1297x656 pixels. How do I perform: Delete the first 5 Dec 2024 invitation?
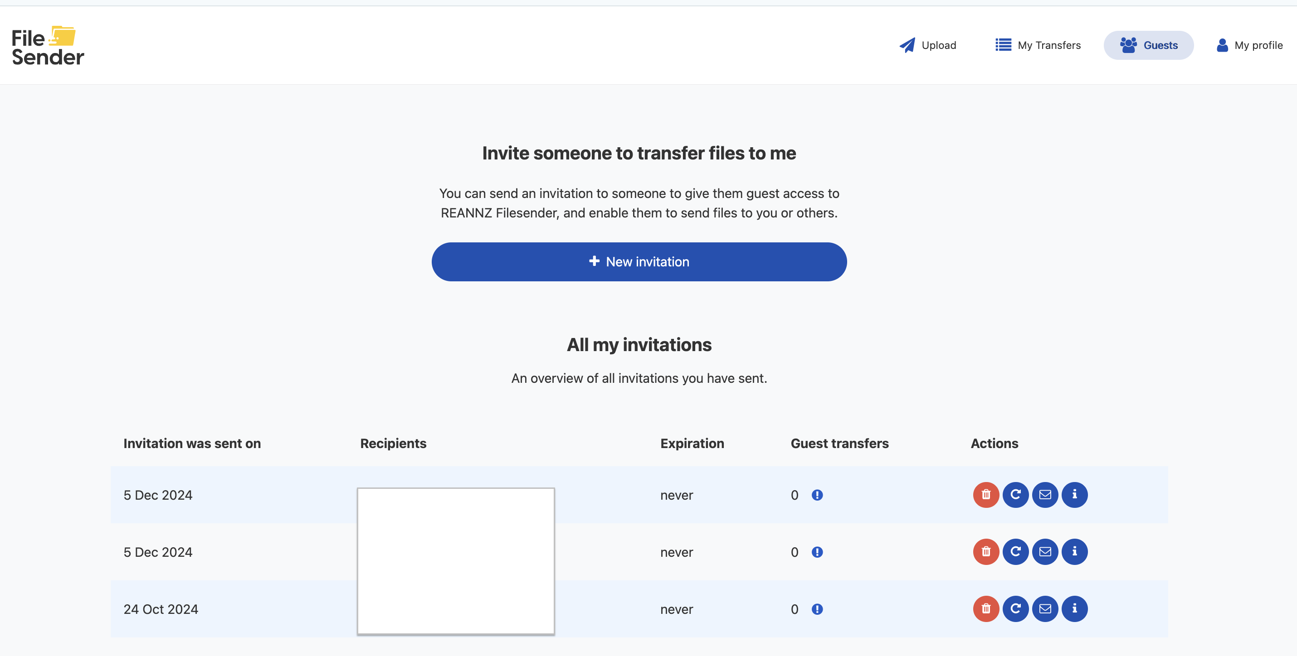(985, 495)
